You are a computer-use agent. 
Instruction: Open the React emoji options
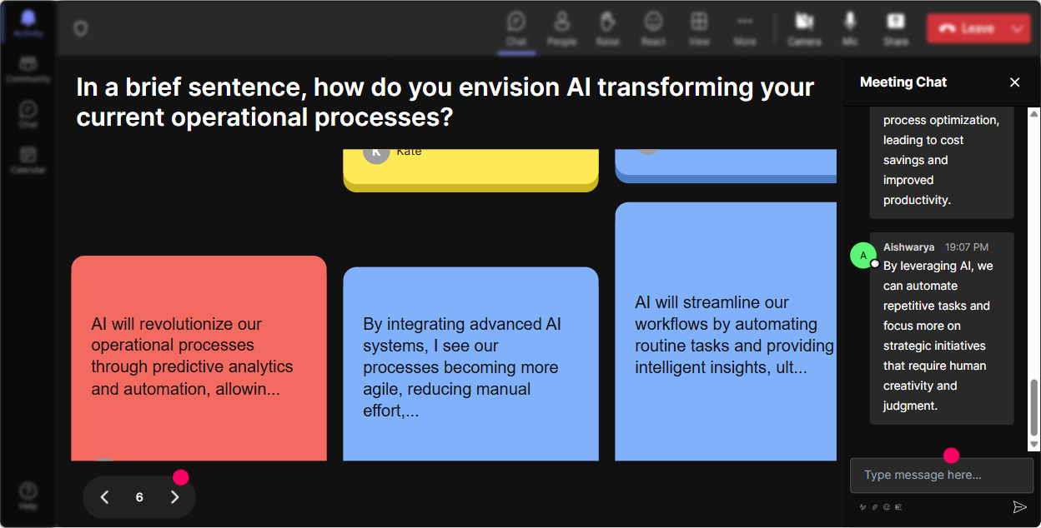coord(653,28)
